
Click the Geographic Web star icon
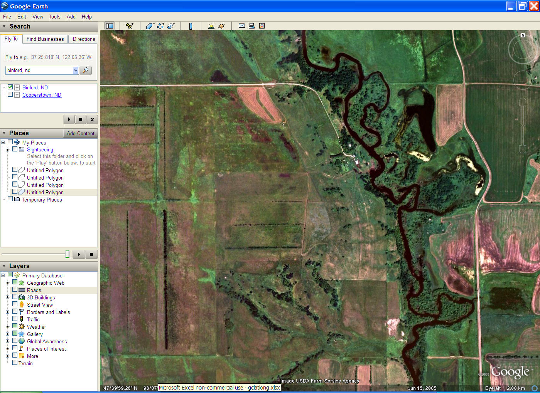(22, 283)
